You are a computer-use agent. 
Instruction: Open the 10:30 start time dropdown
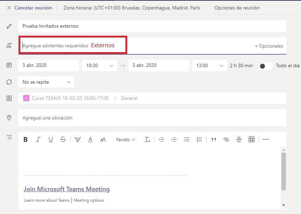pos(100,65)
